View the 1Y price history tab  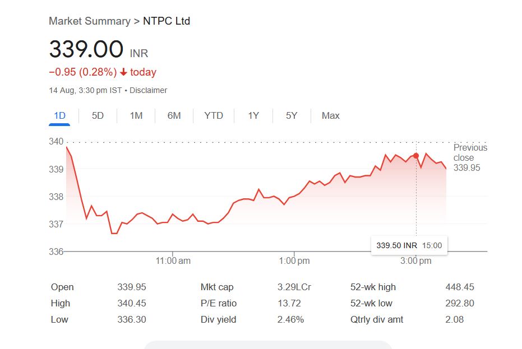click(x=253, y=116)
